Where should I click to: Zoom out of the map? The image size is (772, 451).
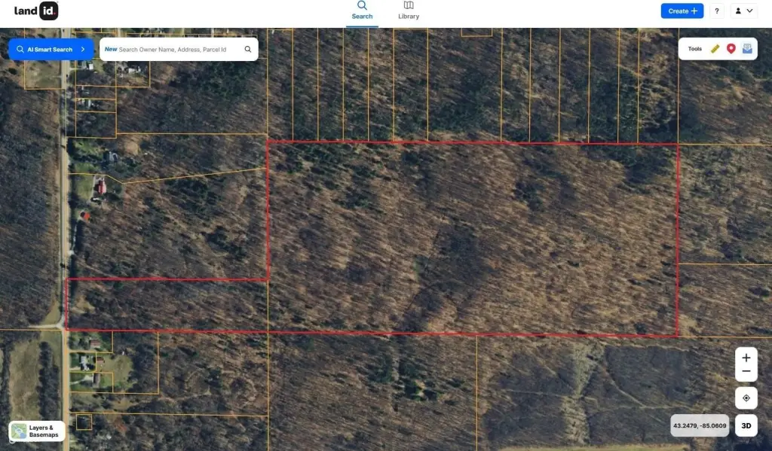pos(746,372)
